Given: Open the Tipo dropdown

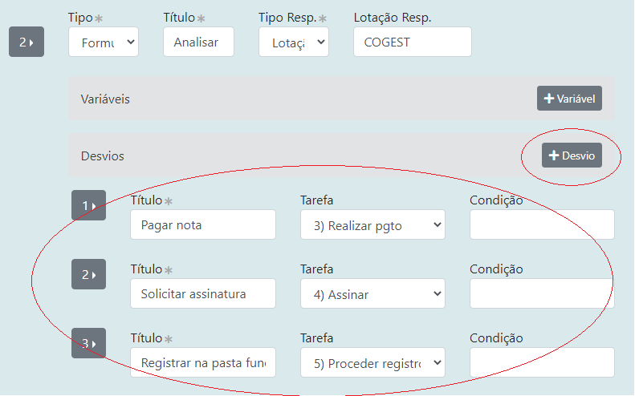Looking at the screenshot, I should (104, 42).
